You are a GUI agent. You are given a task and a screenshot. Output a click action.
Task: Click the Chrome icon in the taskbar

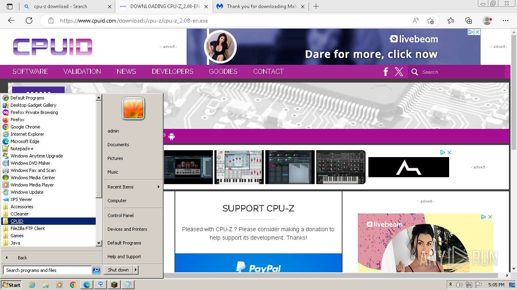coord(73,285)
